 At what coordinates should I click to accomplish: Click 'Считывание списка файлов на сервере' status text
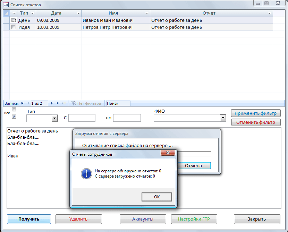[127, 146]
